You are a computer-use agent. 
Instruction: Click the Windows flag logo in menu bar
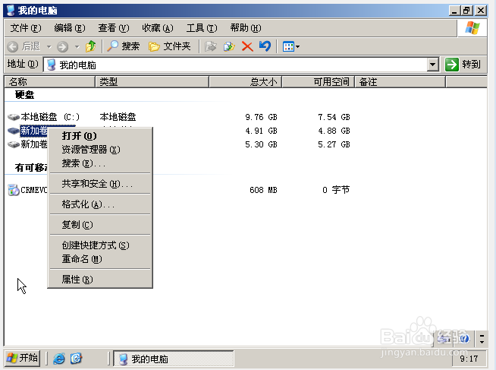[x=472, y=28]
